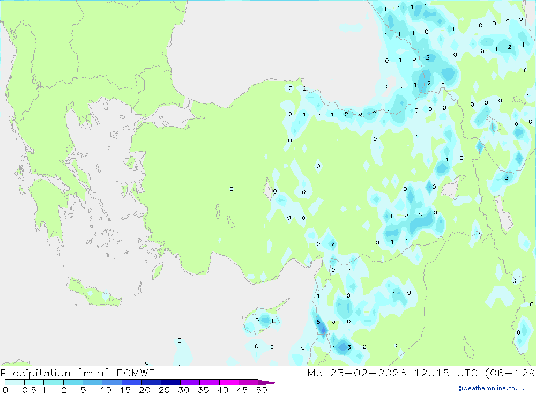
Task: Click the '(06+129' forecast run text
Action: [x=510, y=373]
